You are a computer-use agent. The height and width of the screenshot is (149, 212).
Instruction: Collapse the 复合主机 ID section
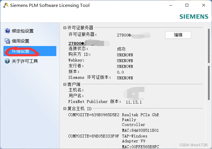tap(65, 108)
